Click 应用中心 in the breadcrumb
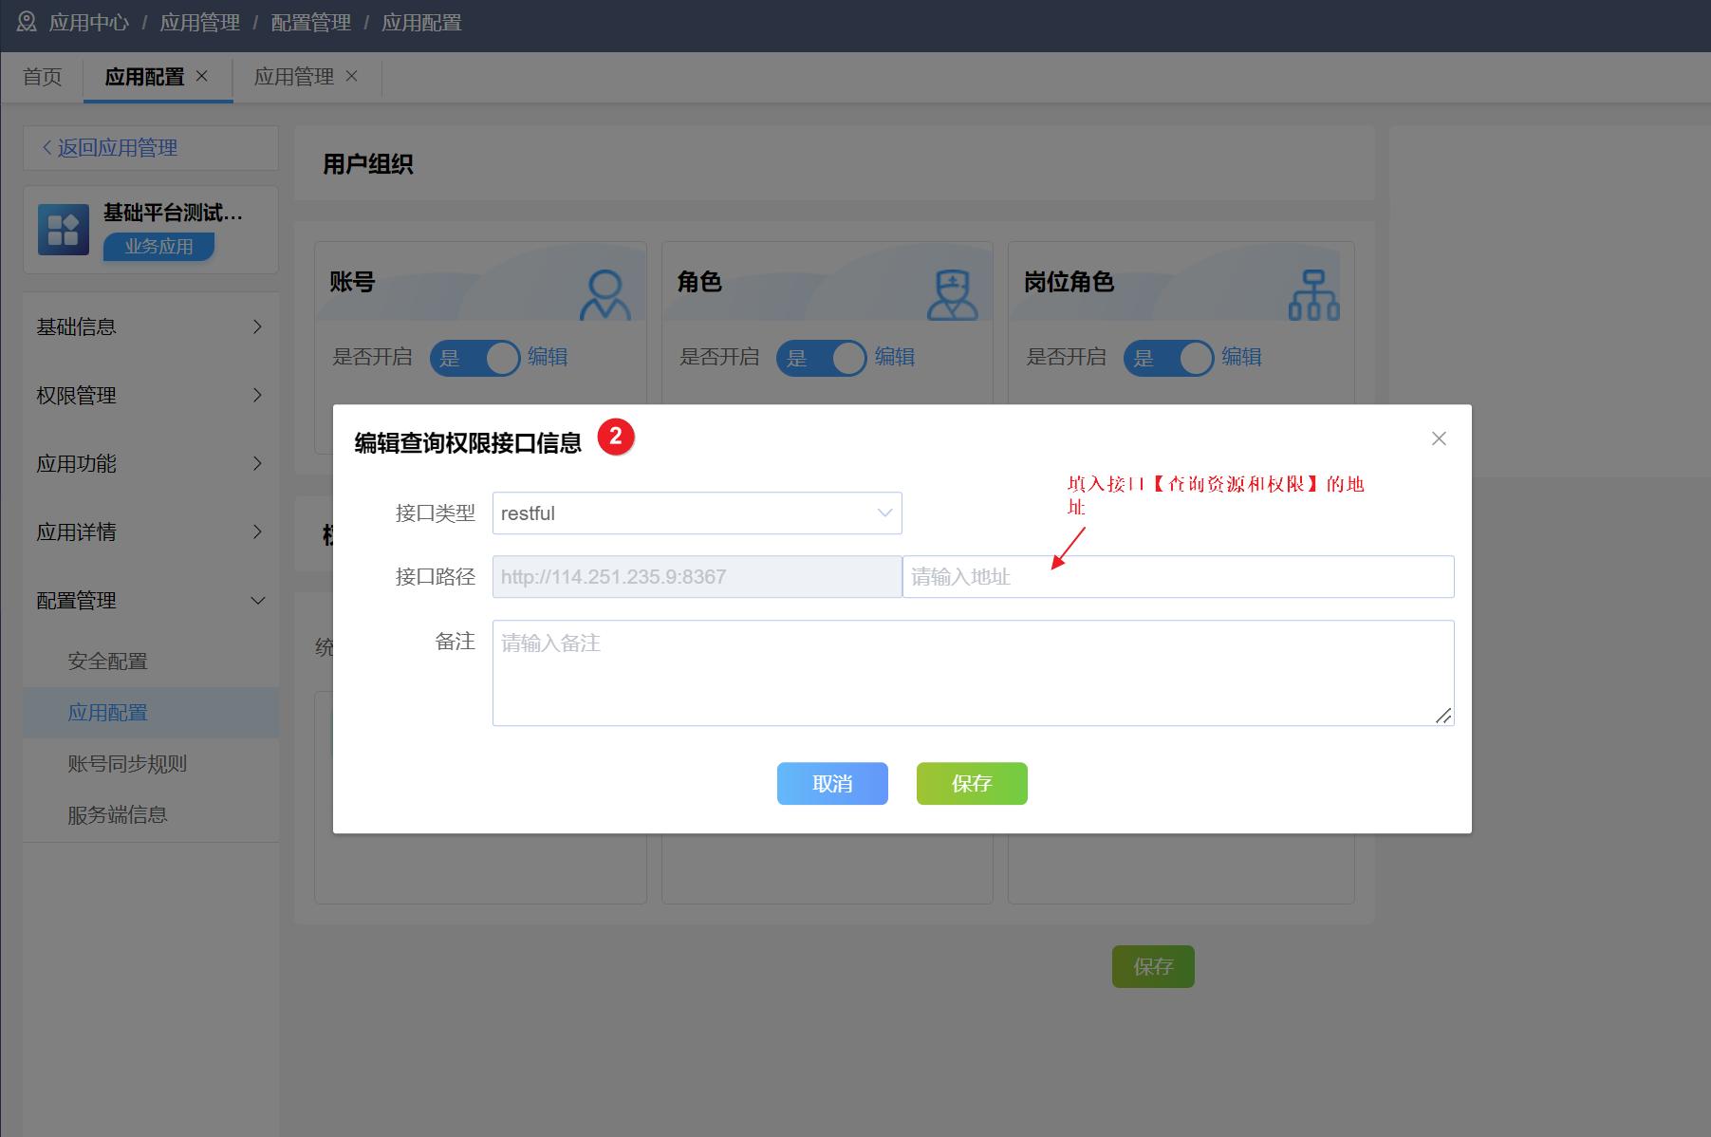This screenshot has height=1137, width=1711. [89, 22]
